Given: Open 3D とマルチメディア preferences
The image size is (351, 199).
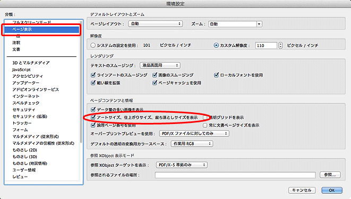Looking at the screenshot, I should click(31, 63).
